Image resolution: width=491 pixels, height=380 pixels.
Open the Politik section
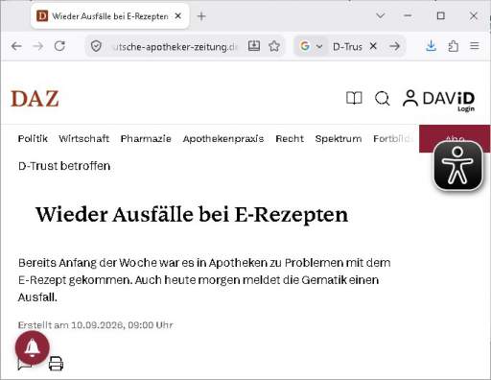[x=33, y=138]
